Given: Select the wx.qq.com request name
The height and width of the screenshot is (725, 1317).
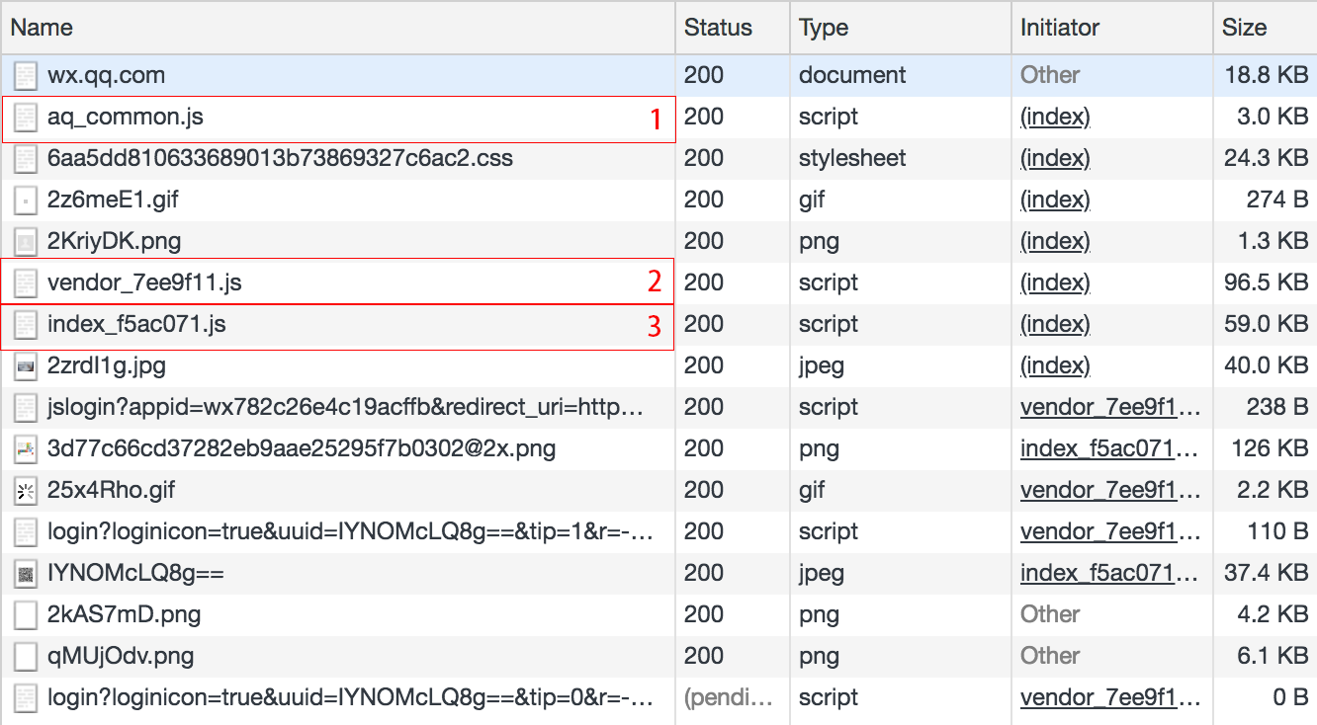Looking at the screenshot, I should pyautogui.click(x=106, y=76).
